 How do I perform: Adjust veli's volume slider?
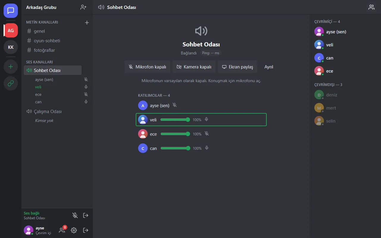tap(175, 120)
